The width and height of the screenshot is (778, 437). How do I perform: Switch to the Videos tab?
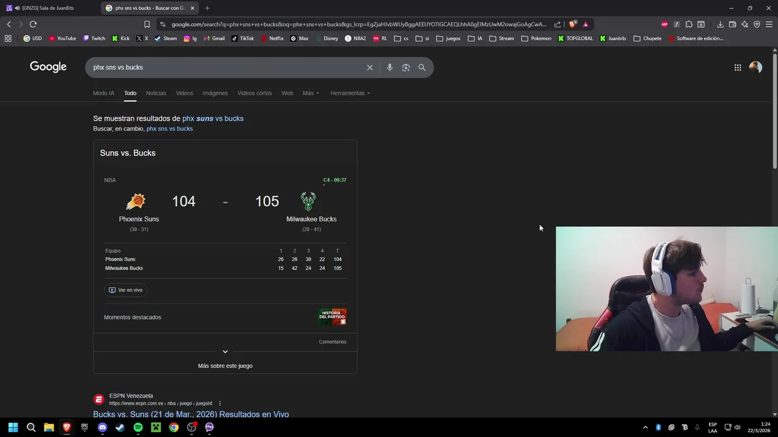tap(184, 93)
